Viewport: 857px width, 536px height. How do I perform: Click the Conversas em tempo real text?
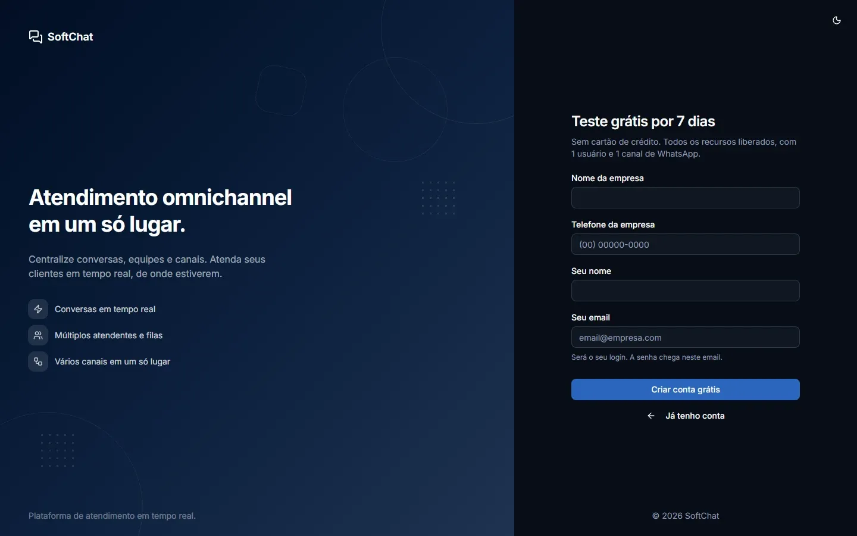pos(105,309)
